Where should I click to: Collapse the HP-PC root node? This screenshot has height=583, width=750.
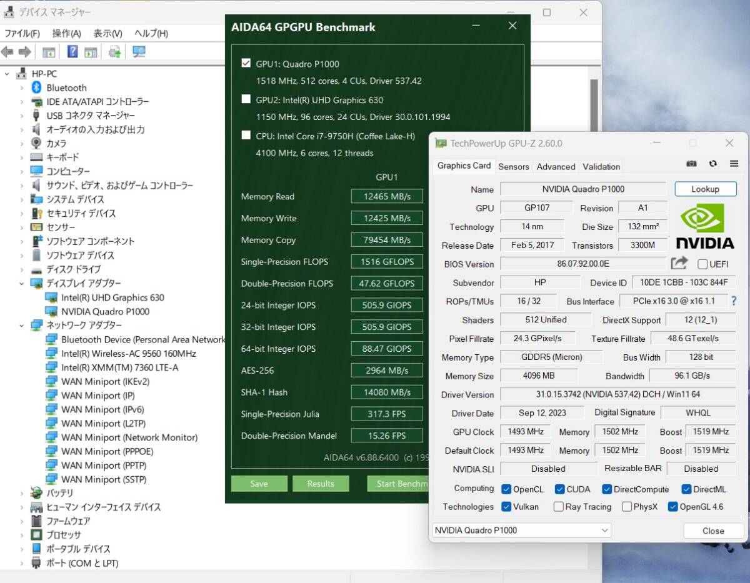pos(7,74)
